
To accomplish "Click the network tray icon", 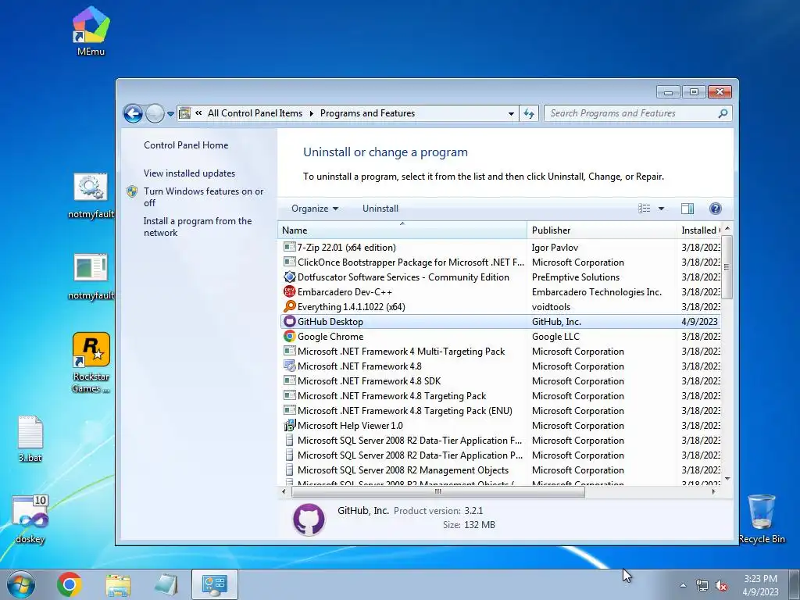I will coord(702,586).
